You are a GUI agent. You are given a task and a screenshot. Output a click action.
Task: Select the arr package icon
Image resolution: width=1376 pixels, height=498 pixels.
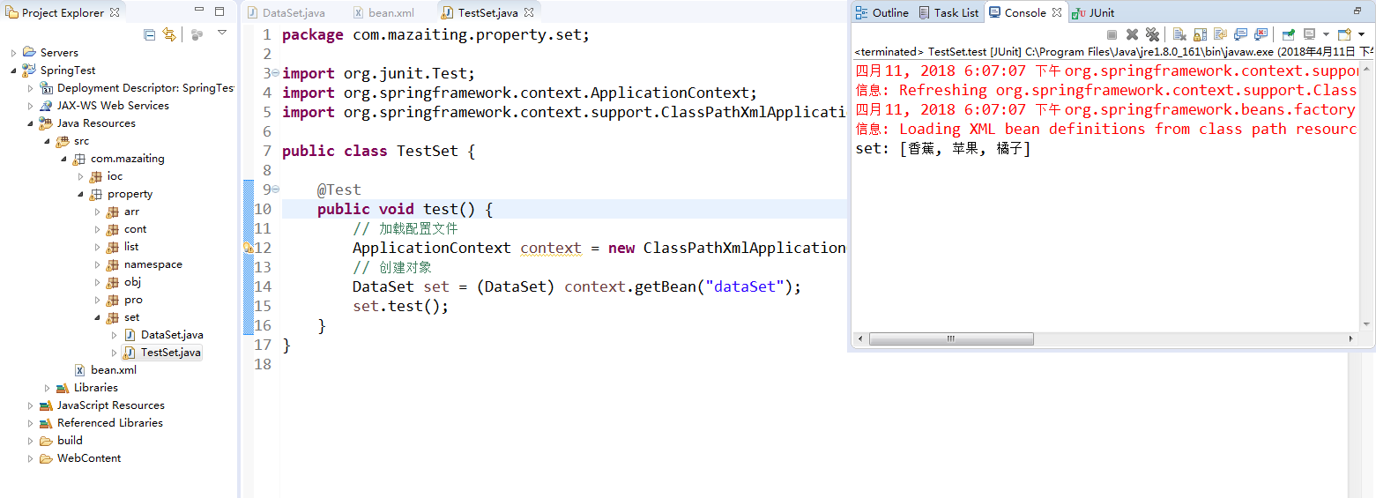(x=113, y=212)
